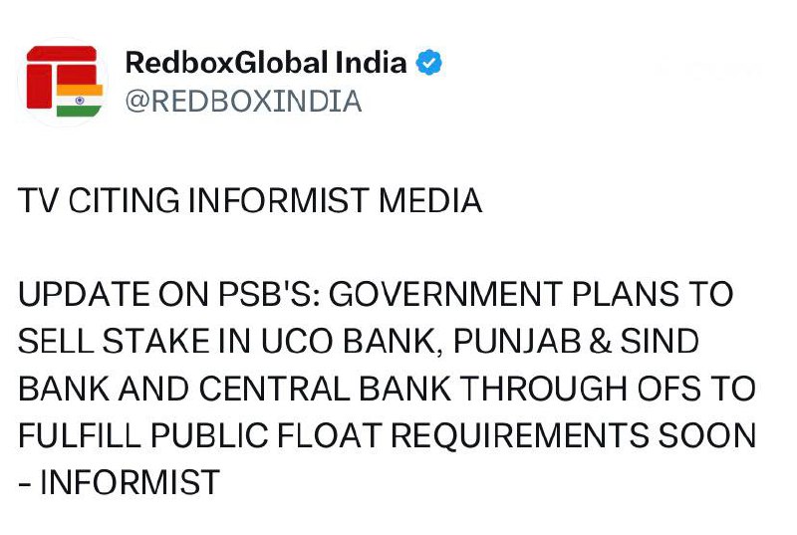Click the red Redbox logo mark
797x535 pixels.
(x=58, y=69)
